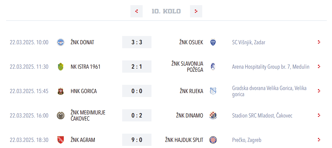Viewport: 332px width, 148px height.
Task: Open the NK Istra 1961 team link
Action: (86, 67)
